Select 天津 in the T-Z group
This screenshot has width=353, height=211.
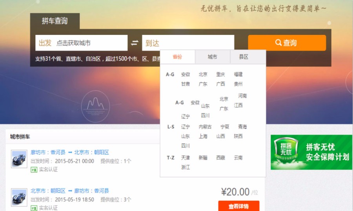(185, 158)
